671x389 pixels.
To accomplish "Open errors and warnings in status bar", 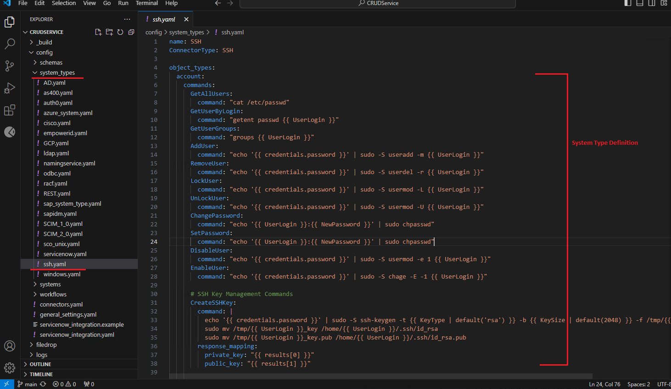I will coord(64,384).
